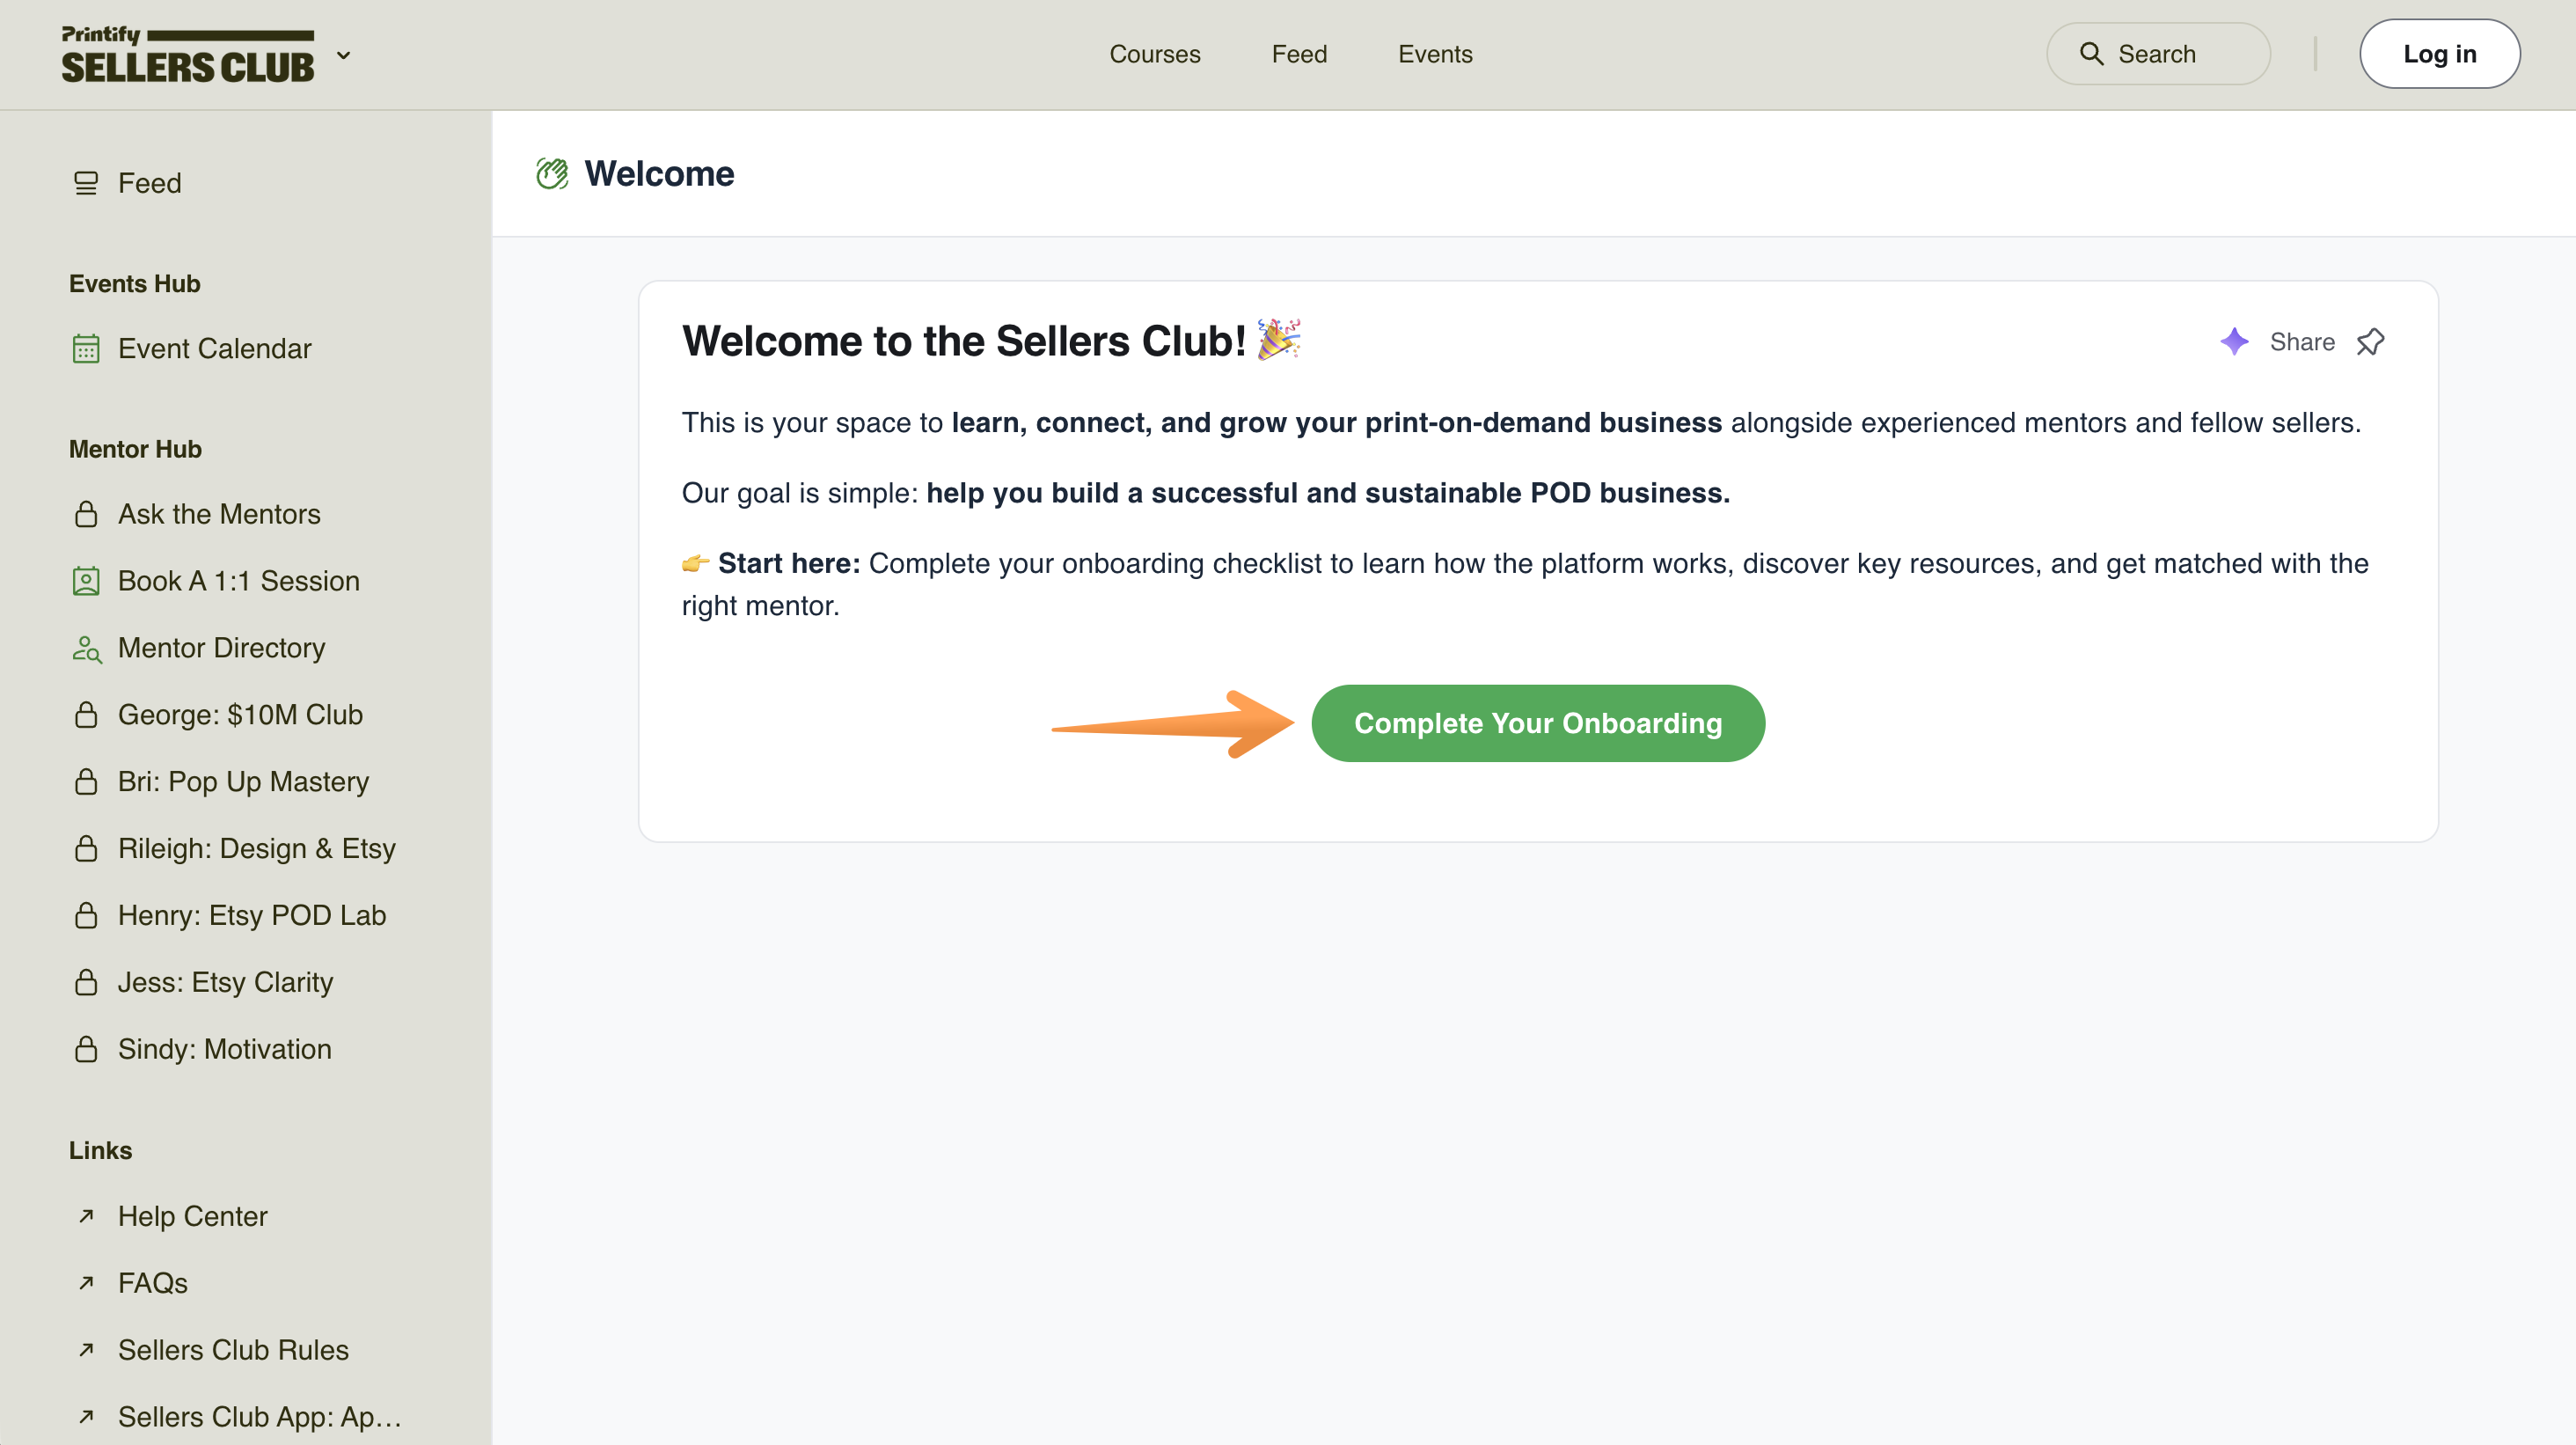Switch to the Events tab in top navigation
Screen dimensions: 2576x1445
coord(1434,54)
